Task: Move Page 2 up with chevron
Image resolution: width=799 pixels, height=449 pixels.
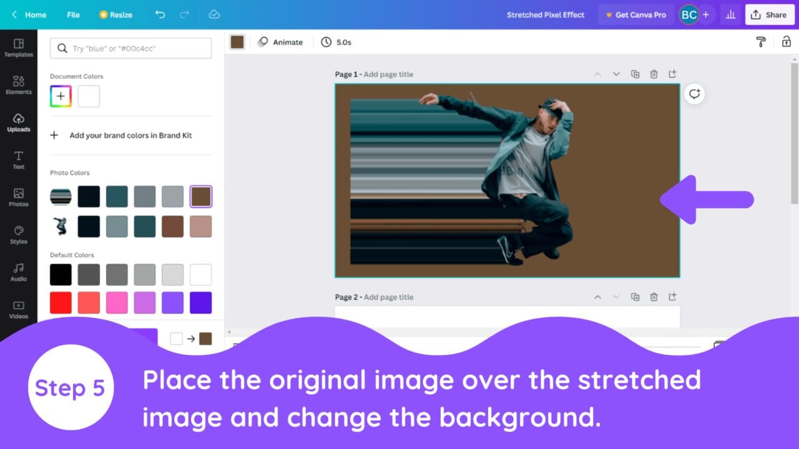Action: 597,297
